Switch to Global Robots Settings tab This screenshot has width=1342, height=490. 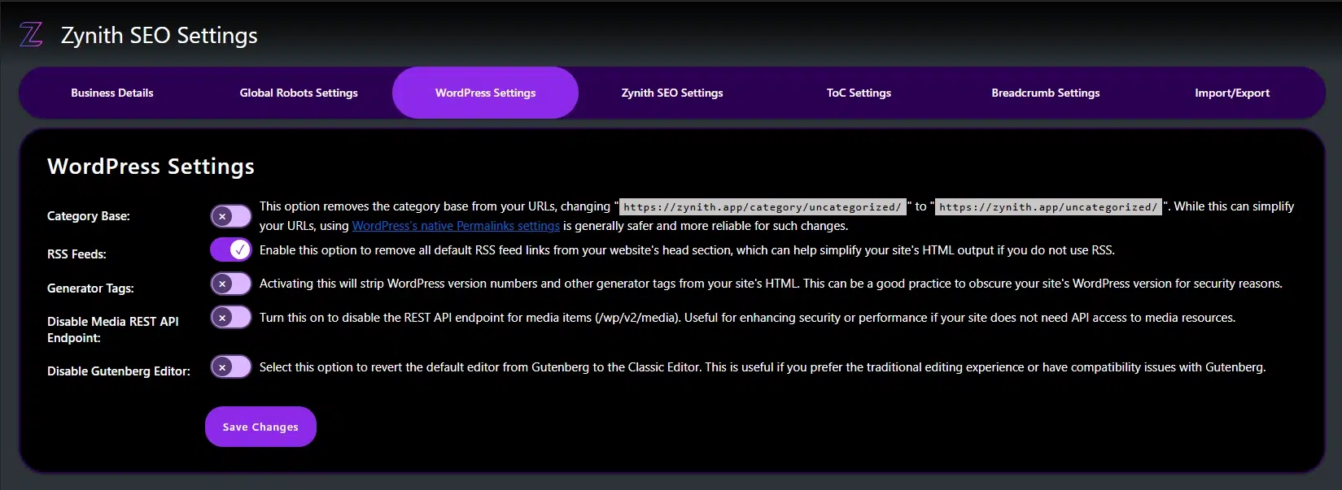click(x=299, y=93)
